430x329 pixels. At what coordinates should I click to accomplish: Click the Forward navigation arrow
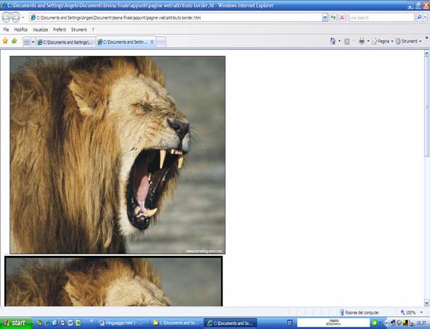[15, 17]
